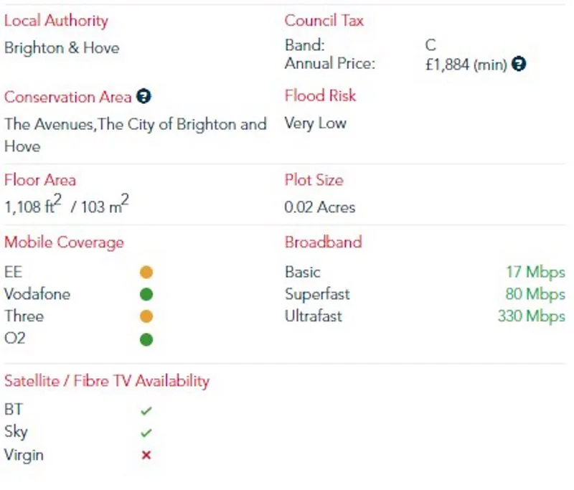574x490 pixels.
Task: Select the Three orange coverage indicator
Action: (x=146, y=316)
